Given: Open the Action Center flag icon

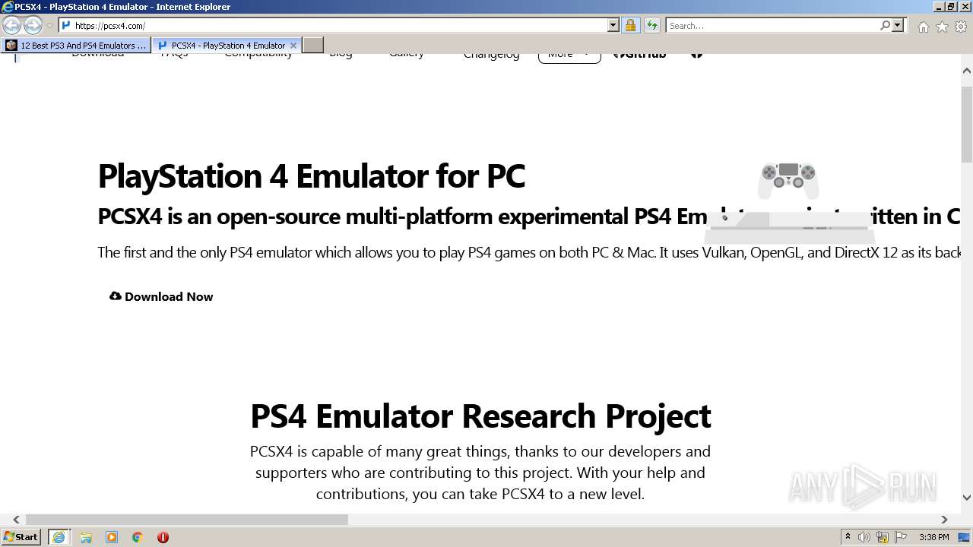Looking at the screenshot, I should point(901,537).
